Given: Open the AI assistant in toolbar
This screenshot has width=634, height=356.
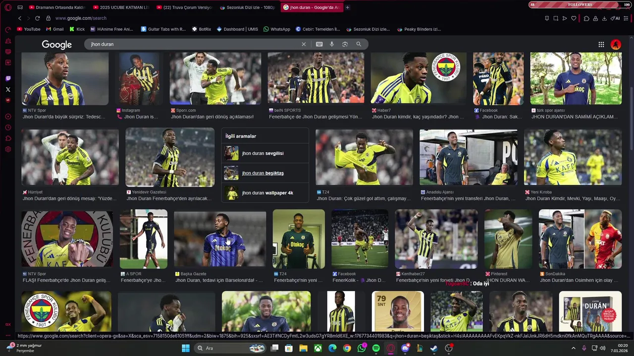Looking at the screenshot, I should pos(615,18).
